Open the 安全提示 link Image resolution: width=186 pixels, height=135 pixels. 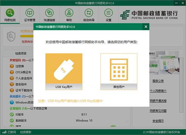point(158,121)
